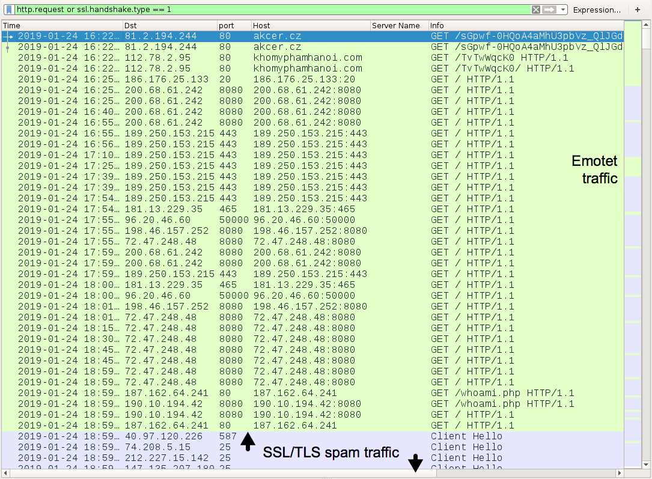
Task: Click the filter bookmark icon
Action: coord(9,10)
